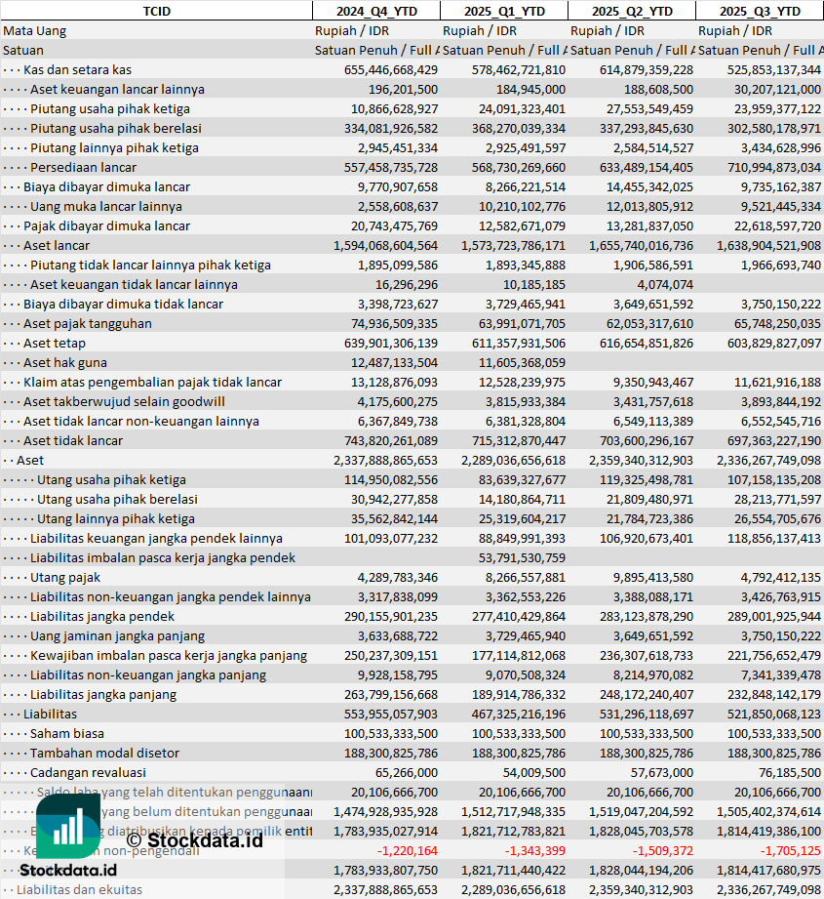Viewport: 824px width, 899px height.
Task: Select the TCID column header
Action: click(156, 11)
